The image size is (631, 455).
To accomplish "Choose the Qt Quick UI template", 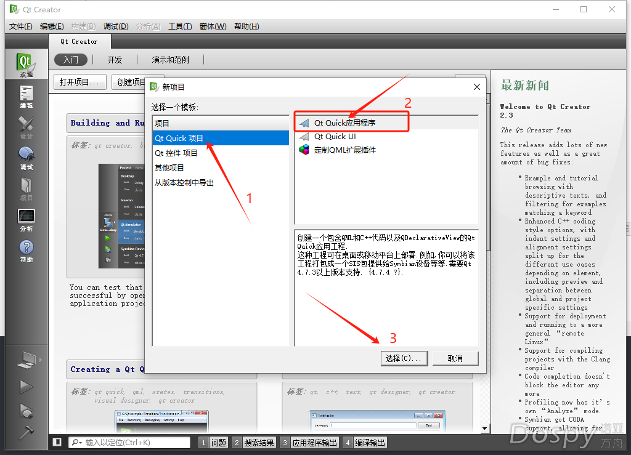I will [387, 137].
